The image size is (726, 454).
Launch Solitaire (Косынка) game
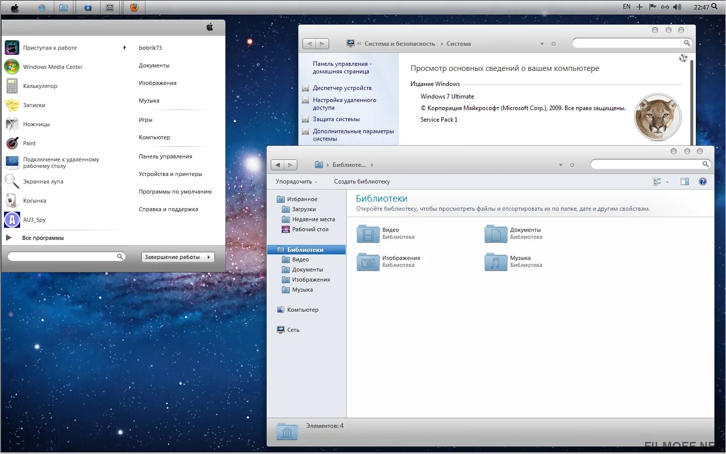pyautogui.click(x=35, y=201)
